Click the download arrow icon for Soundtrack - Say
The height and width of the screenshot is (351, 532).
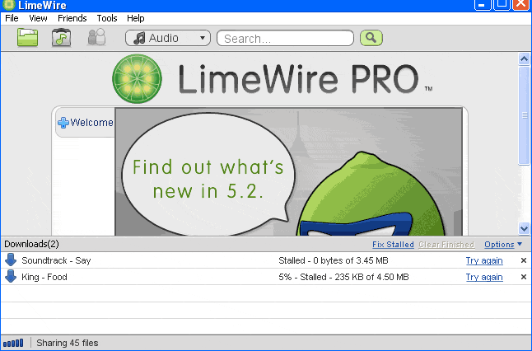pos(11,260)
